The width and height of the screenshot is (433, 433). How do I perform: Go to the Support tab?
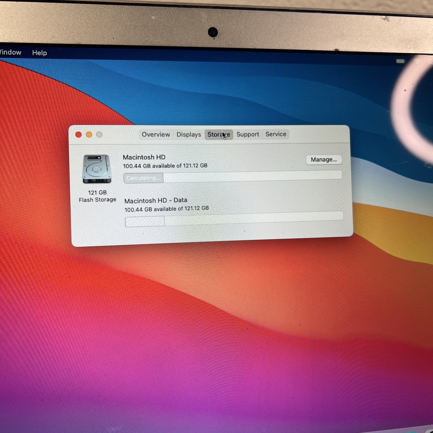(248, 134)
